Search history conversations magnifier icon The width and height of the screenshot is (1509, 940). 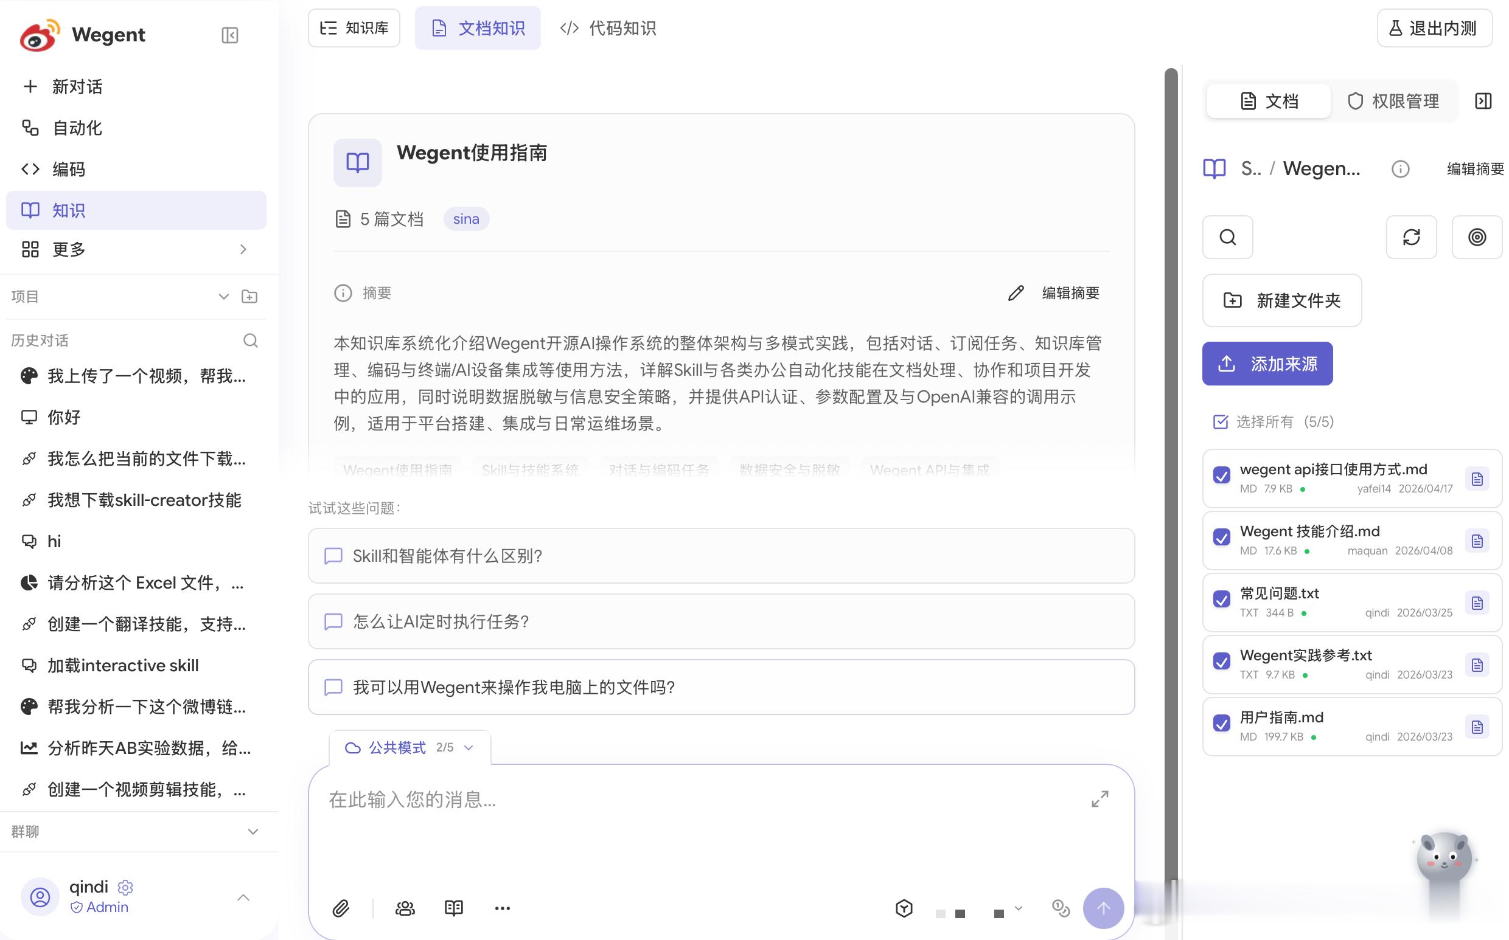[x=250, y=340]
